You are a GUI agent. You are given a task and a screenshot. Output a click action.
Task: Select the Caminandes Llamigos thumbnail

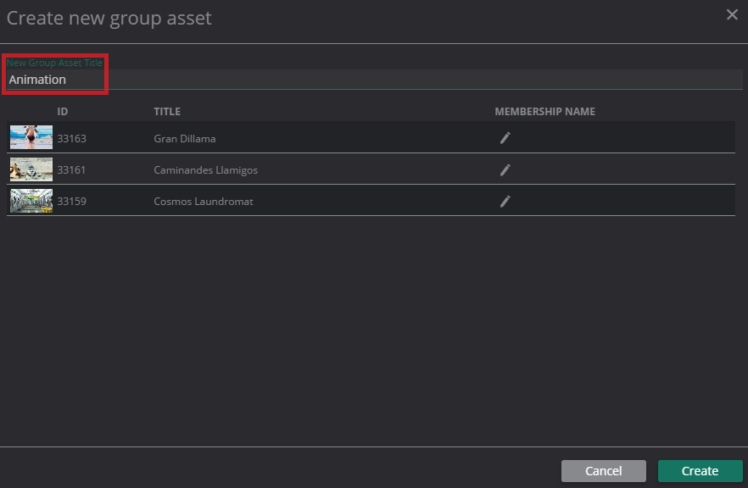point(31,169)
